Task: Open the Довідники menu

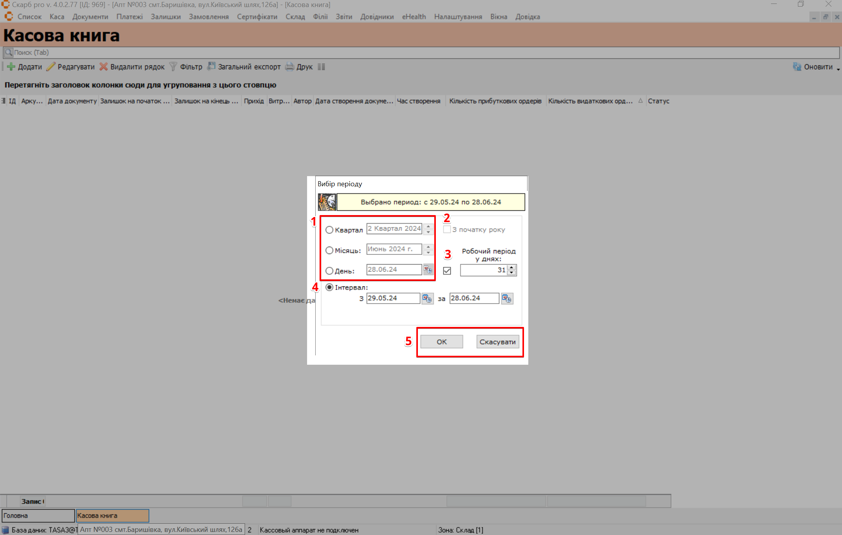Action: coord(377,17)
